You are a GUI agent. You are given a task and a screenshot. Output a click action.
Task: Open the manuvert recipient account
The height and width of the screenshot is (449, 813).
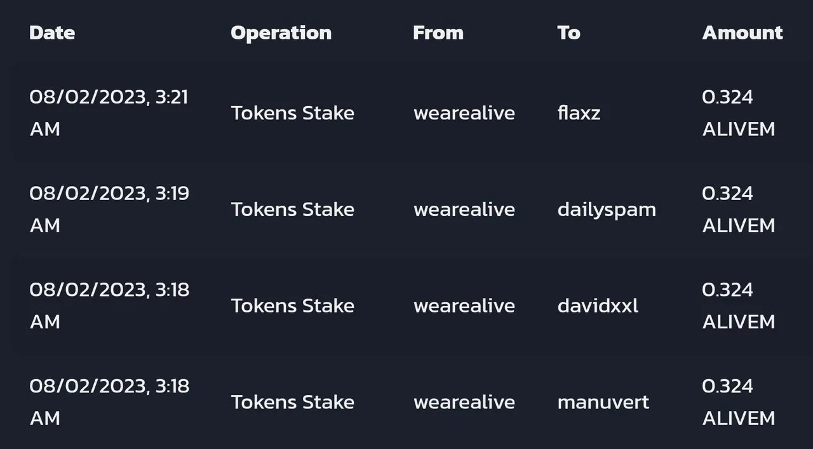coord(603,402)
